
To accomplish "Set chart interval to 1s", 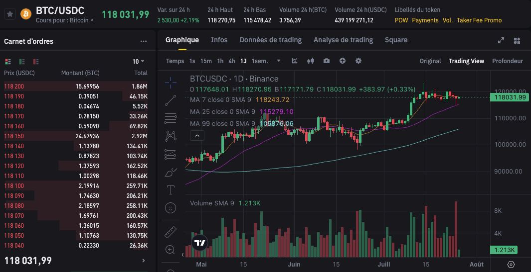I will tap(192, 61).
